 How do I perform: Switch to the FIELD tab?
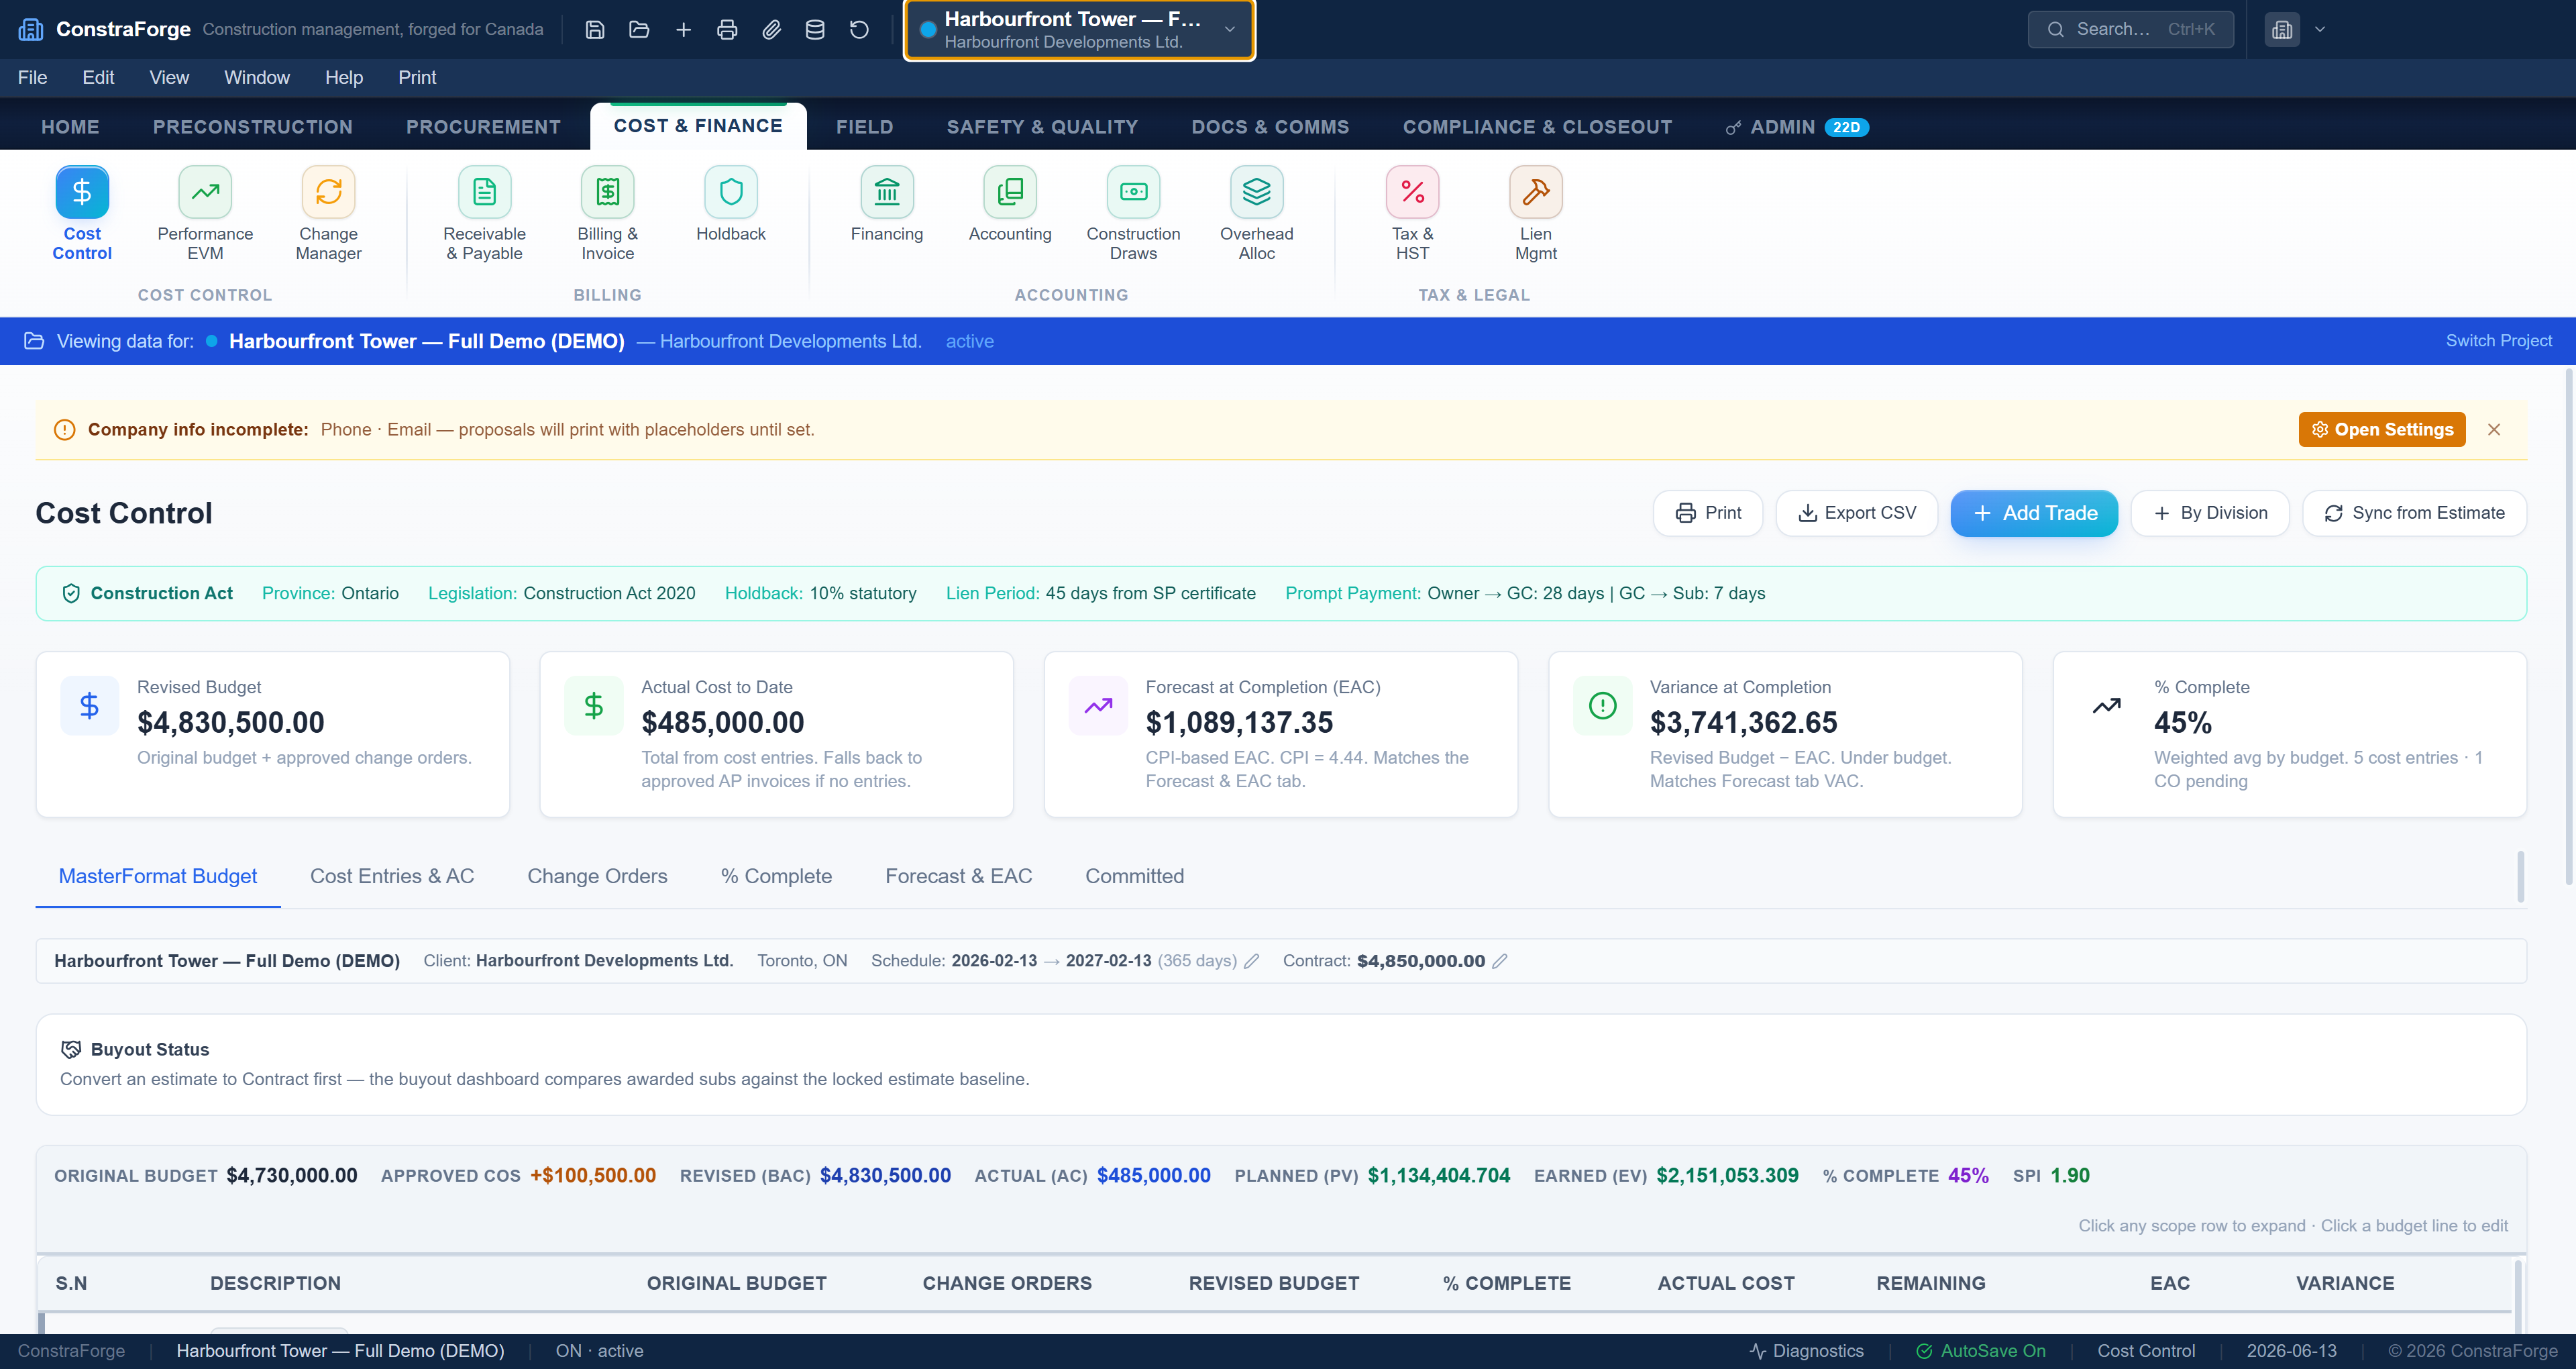coord(864,127)
